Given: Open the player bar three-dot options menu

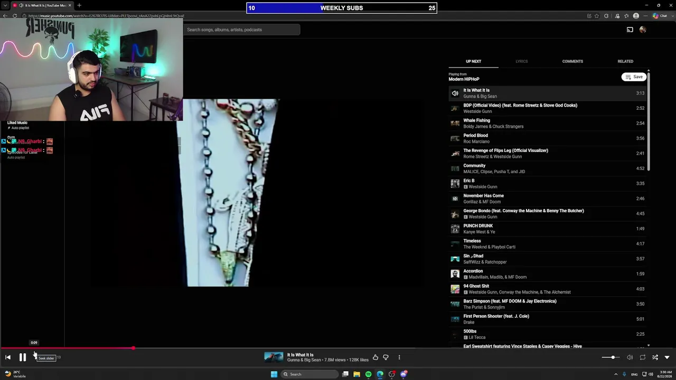Looking at the screenshot, I should point(399,357).
